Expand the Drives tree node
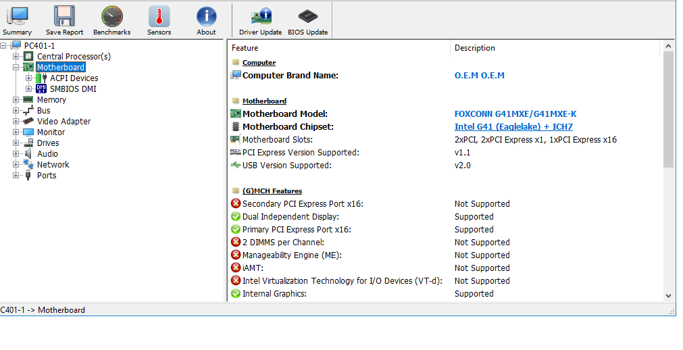683x350 pixels. 16,143
